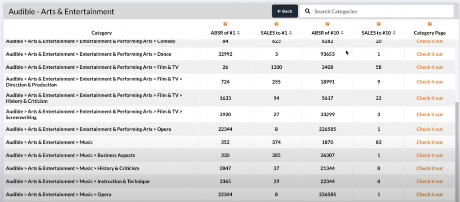Image resolution: width=460 pixels, height=202 pixels.
Task: Sort by ABSR of #1 column arrows
Action: click(x=239, y=33)
